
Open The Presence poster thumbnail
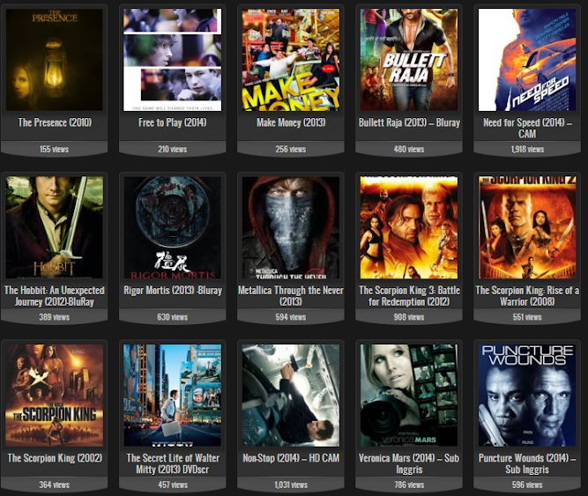55,60
